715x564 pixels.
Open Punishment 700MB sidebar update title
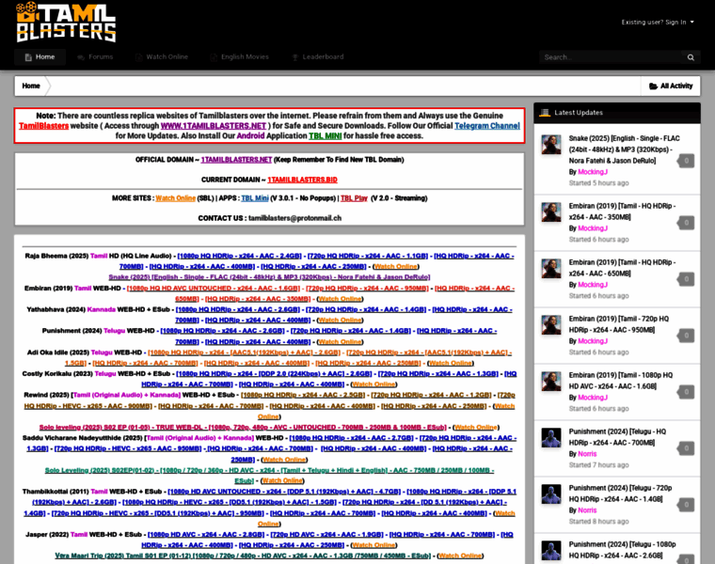[617, 437]
